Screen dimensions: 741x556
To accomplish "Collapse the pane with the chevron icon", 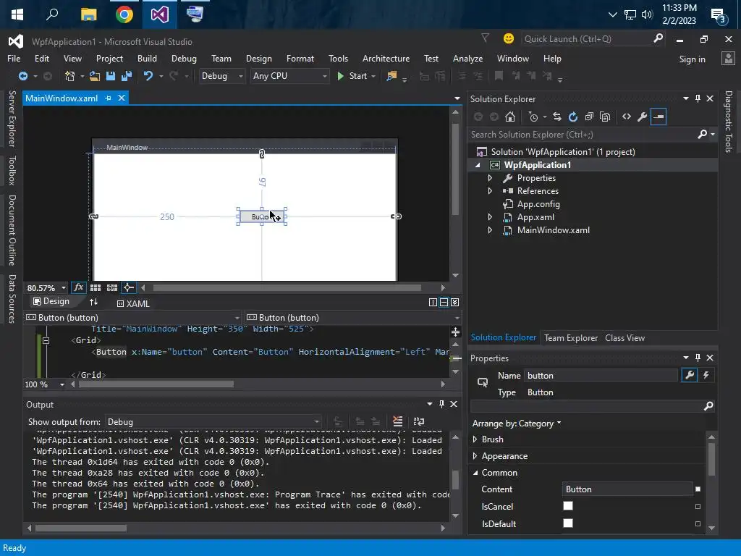I will 454,302.
